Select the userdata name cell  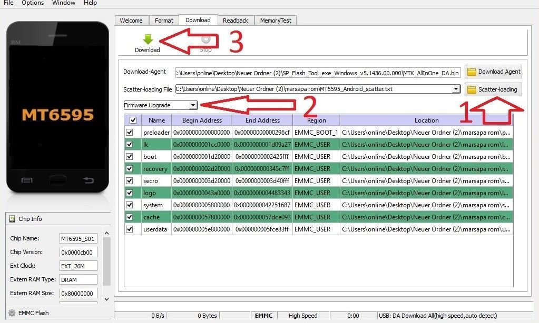click(156, 229)
